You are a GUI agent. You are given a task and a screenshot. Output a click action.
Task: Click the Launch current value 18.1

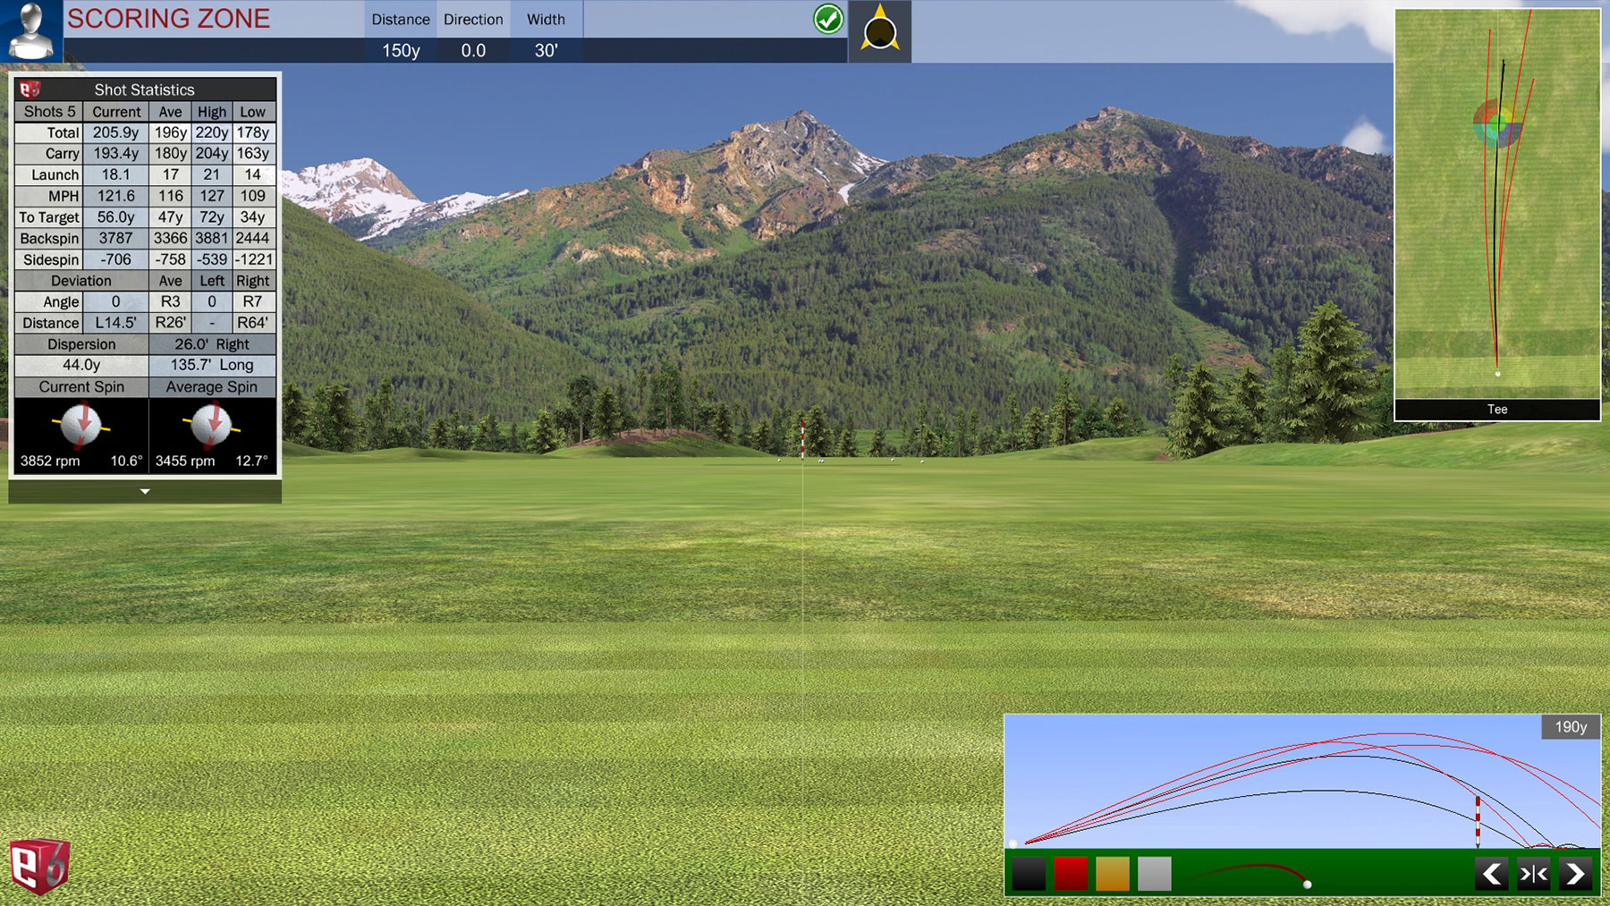pos(116,174)
